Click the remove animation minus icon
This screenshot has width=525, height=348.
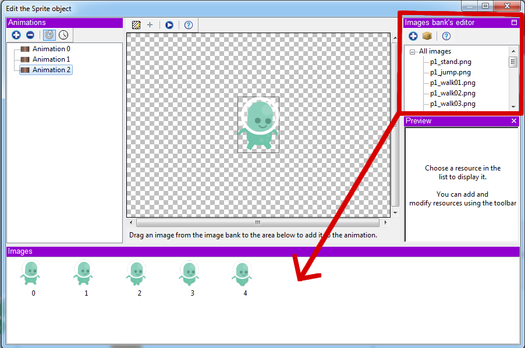pos(30,35)
